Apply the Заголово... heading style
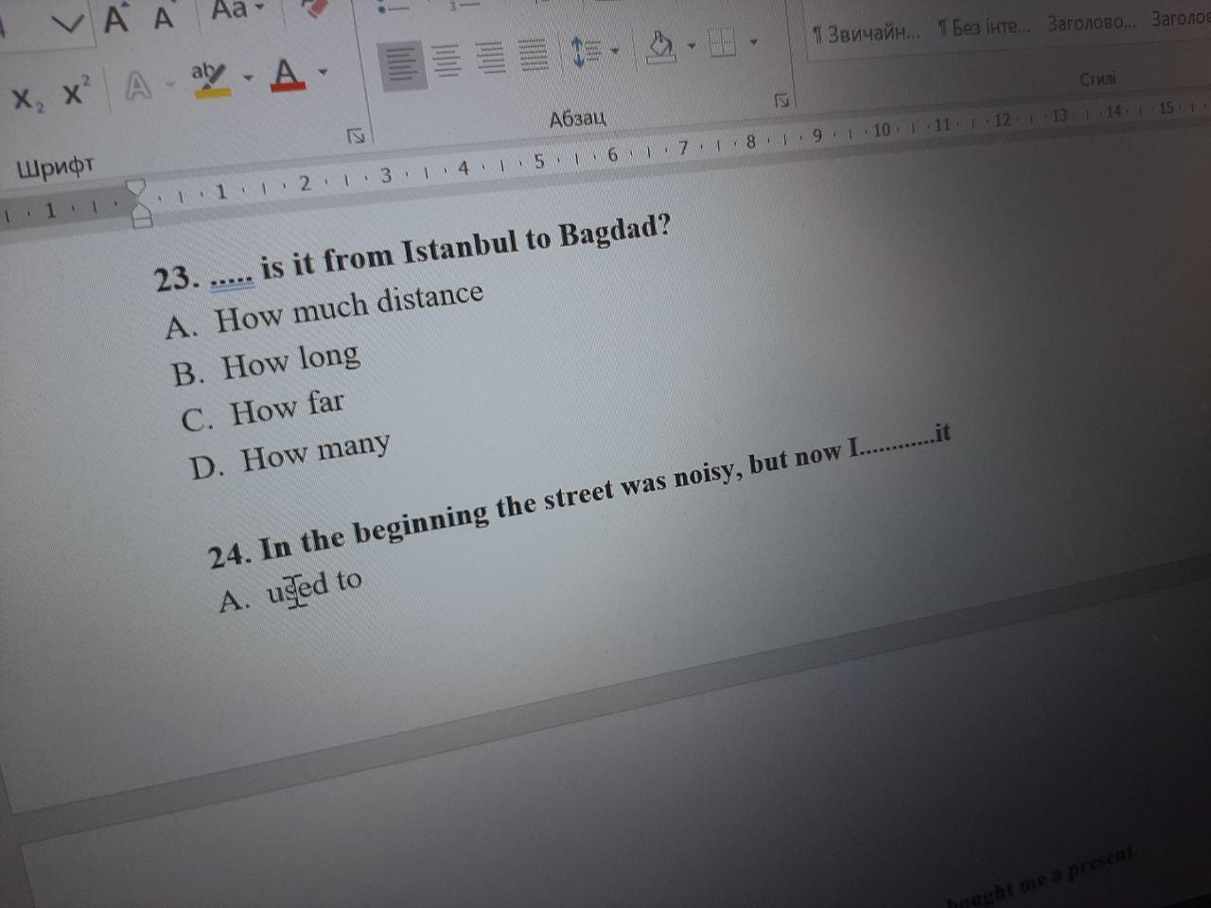The height and width of the screenshot is (908, 1211). click(1092, 21)
